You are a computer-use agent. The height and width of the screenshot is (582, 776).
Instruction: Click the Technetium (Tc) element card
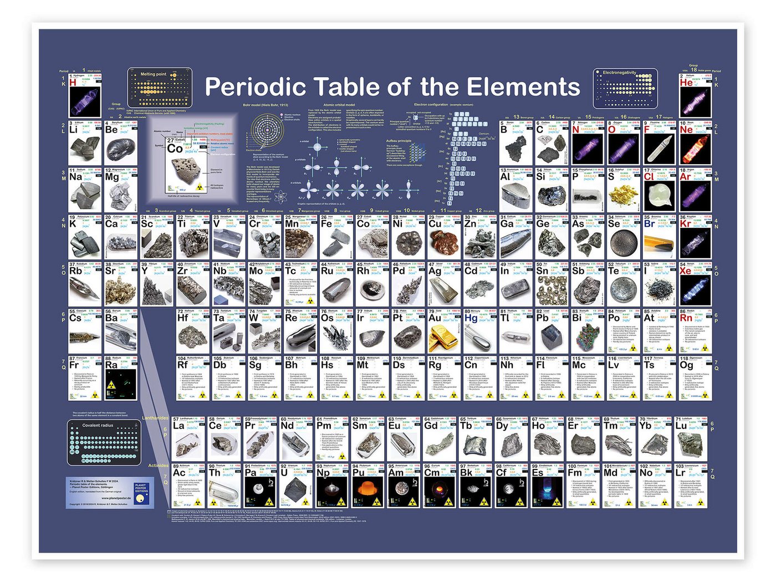pos(301,284)
